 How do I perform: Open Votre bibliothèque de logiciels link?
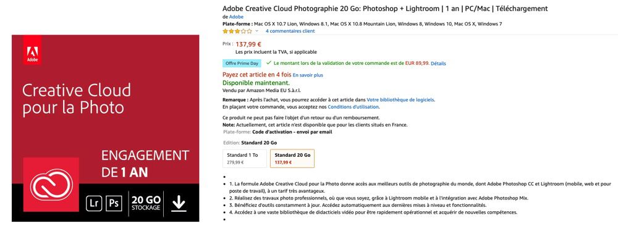tap(400, 99)
